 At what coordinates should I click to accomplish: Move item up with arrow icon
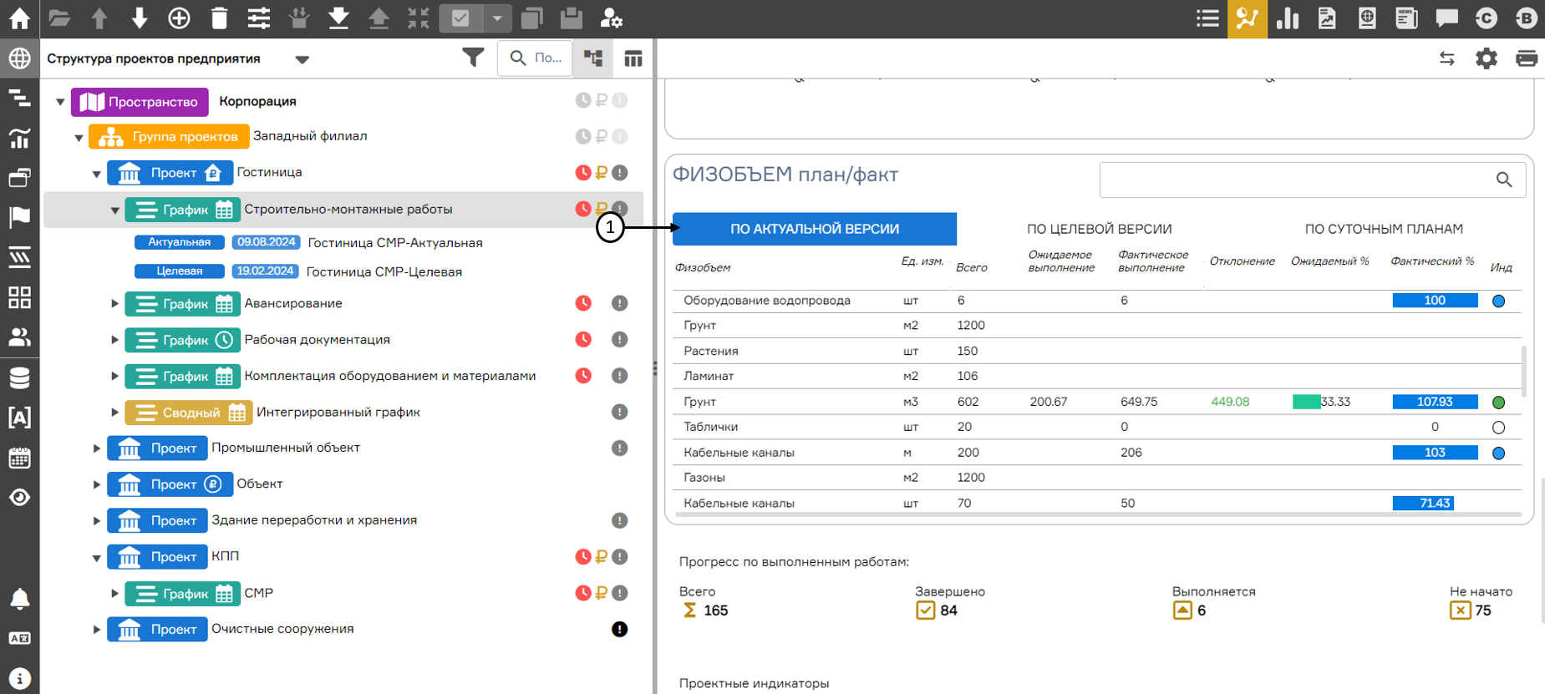(x=99, y=18)
